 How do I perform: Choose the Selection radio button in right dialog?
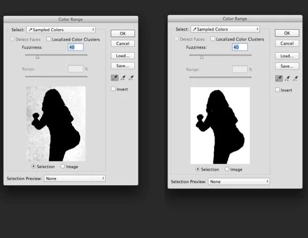[x=198, y=170]
